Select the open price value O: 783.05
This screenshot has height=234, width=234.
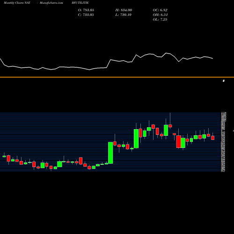86,10
